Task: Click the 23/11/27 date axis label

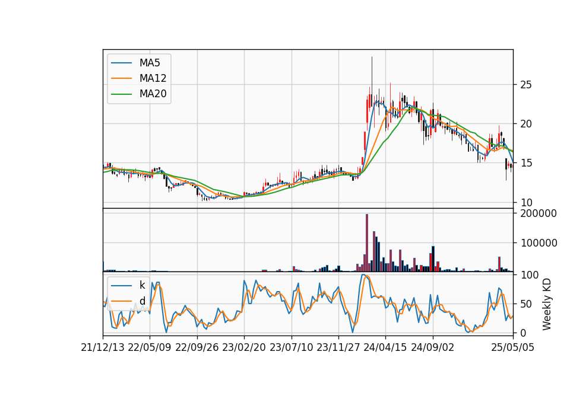Action: click(x=338, y=347)
